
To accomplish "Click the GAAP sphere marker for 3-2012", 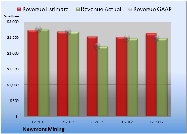I will [x=68, y=32].
